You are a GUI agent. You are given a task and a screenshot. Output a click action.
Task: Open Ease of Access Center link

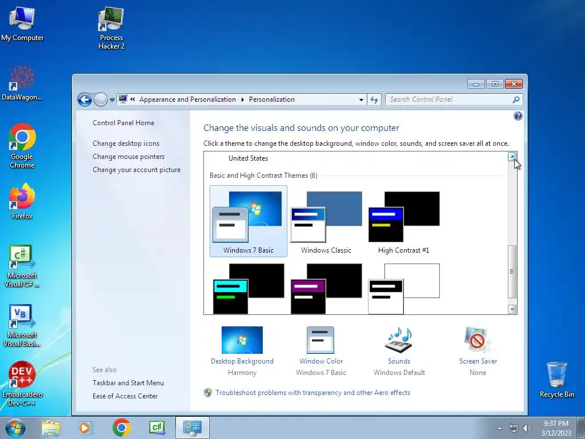coord(125,396)
